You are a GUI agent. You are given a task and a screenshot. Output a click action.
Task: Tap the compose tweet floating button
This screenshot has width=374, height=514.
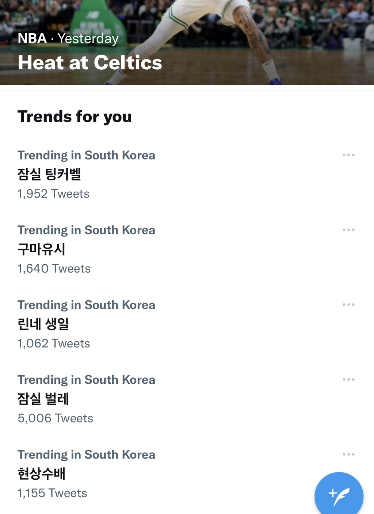coord(339,495)
